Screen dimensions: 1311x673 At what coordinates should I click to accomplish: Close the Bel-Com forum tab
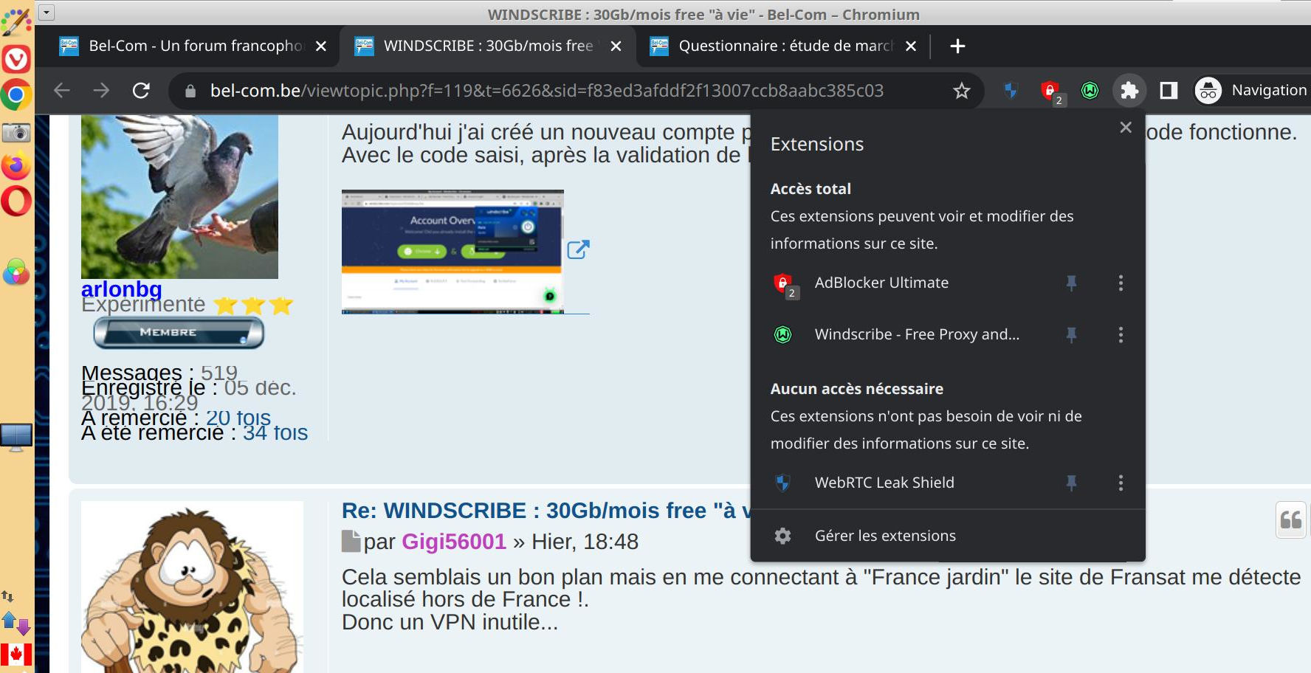pyautogui.click(x=321, y=46)
